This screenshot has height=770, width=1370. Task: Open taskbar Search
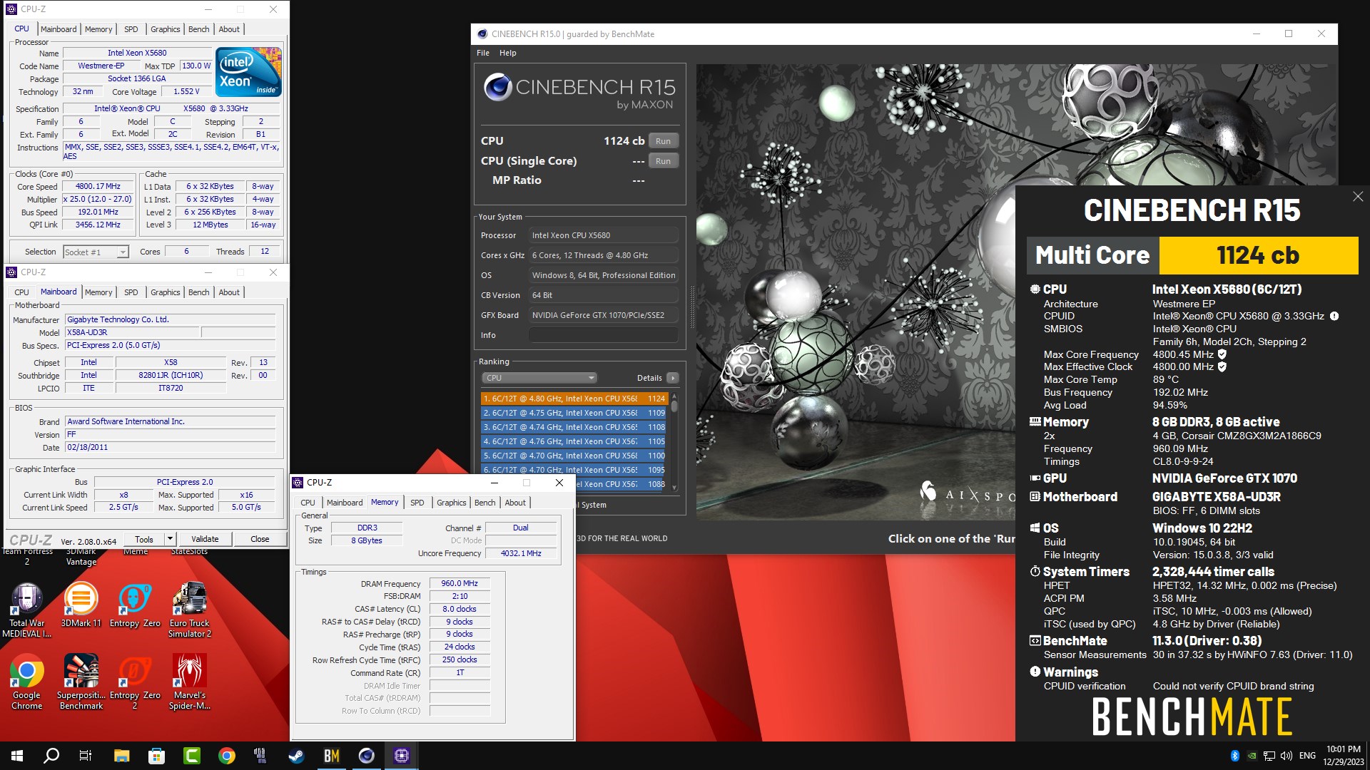point(51,756)
